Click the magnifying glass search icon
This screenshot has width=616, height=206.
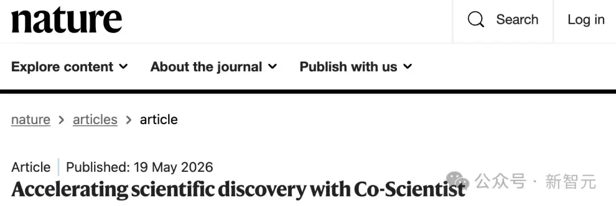pos(476,19)
